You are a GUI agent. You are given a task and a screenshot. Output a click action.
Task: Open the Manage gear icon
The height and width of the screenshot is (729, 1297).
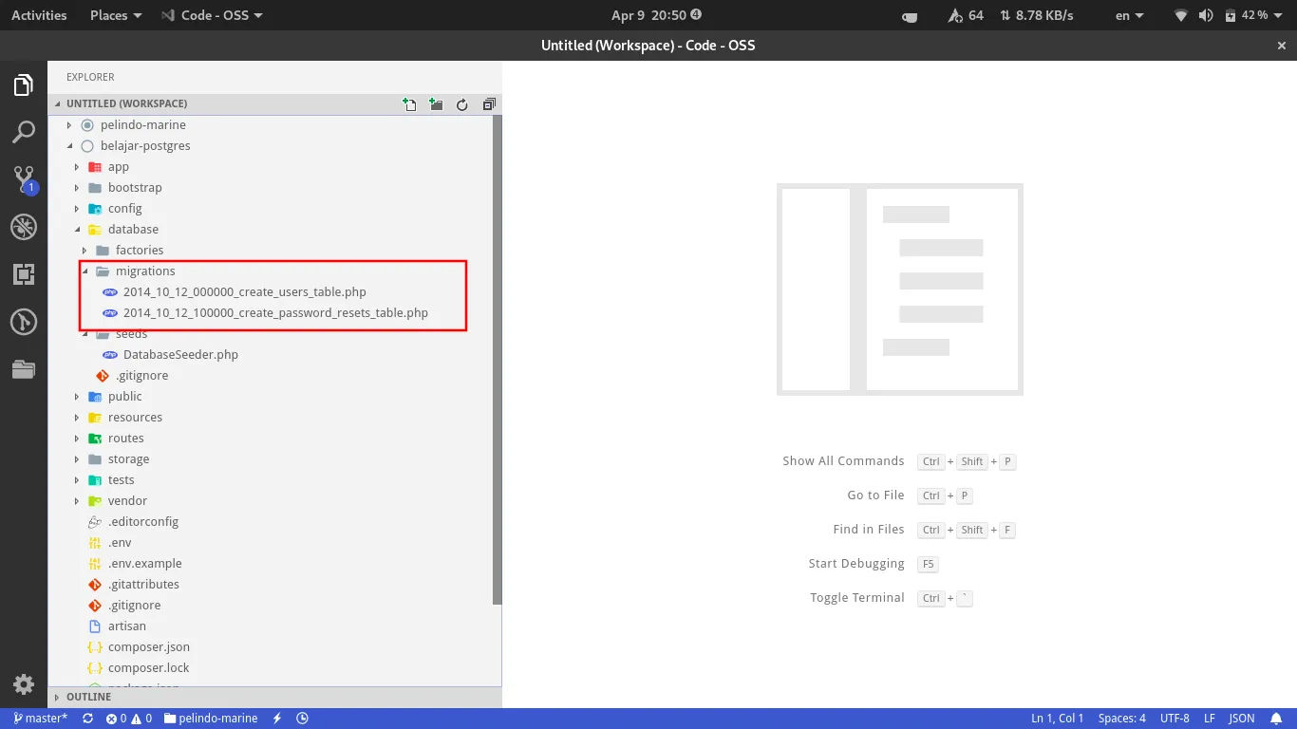click(x=24, y=684)
